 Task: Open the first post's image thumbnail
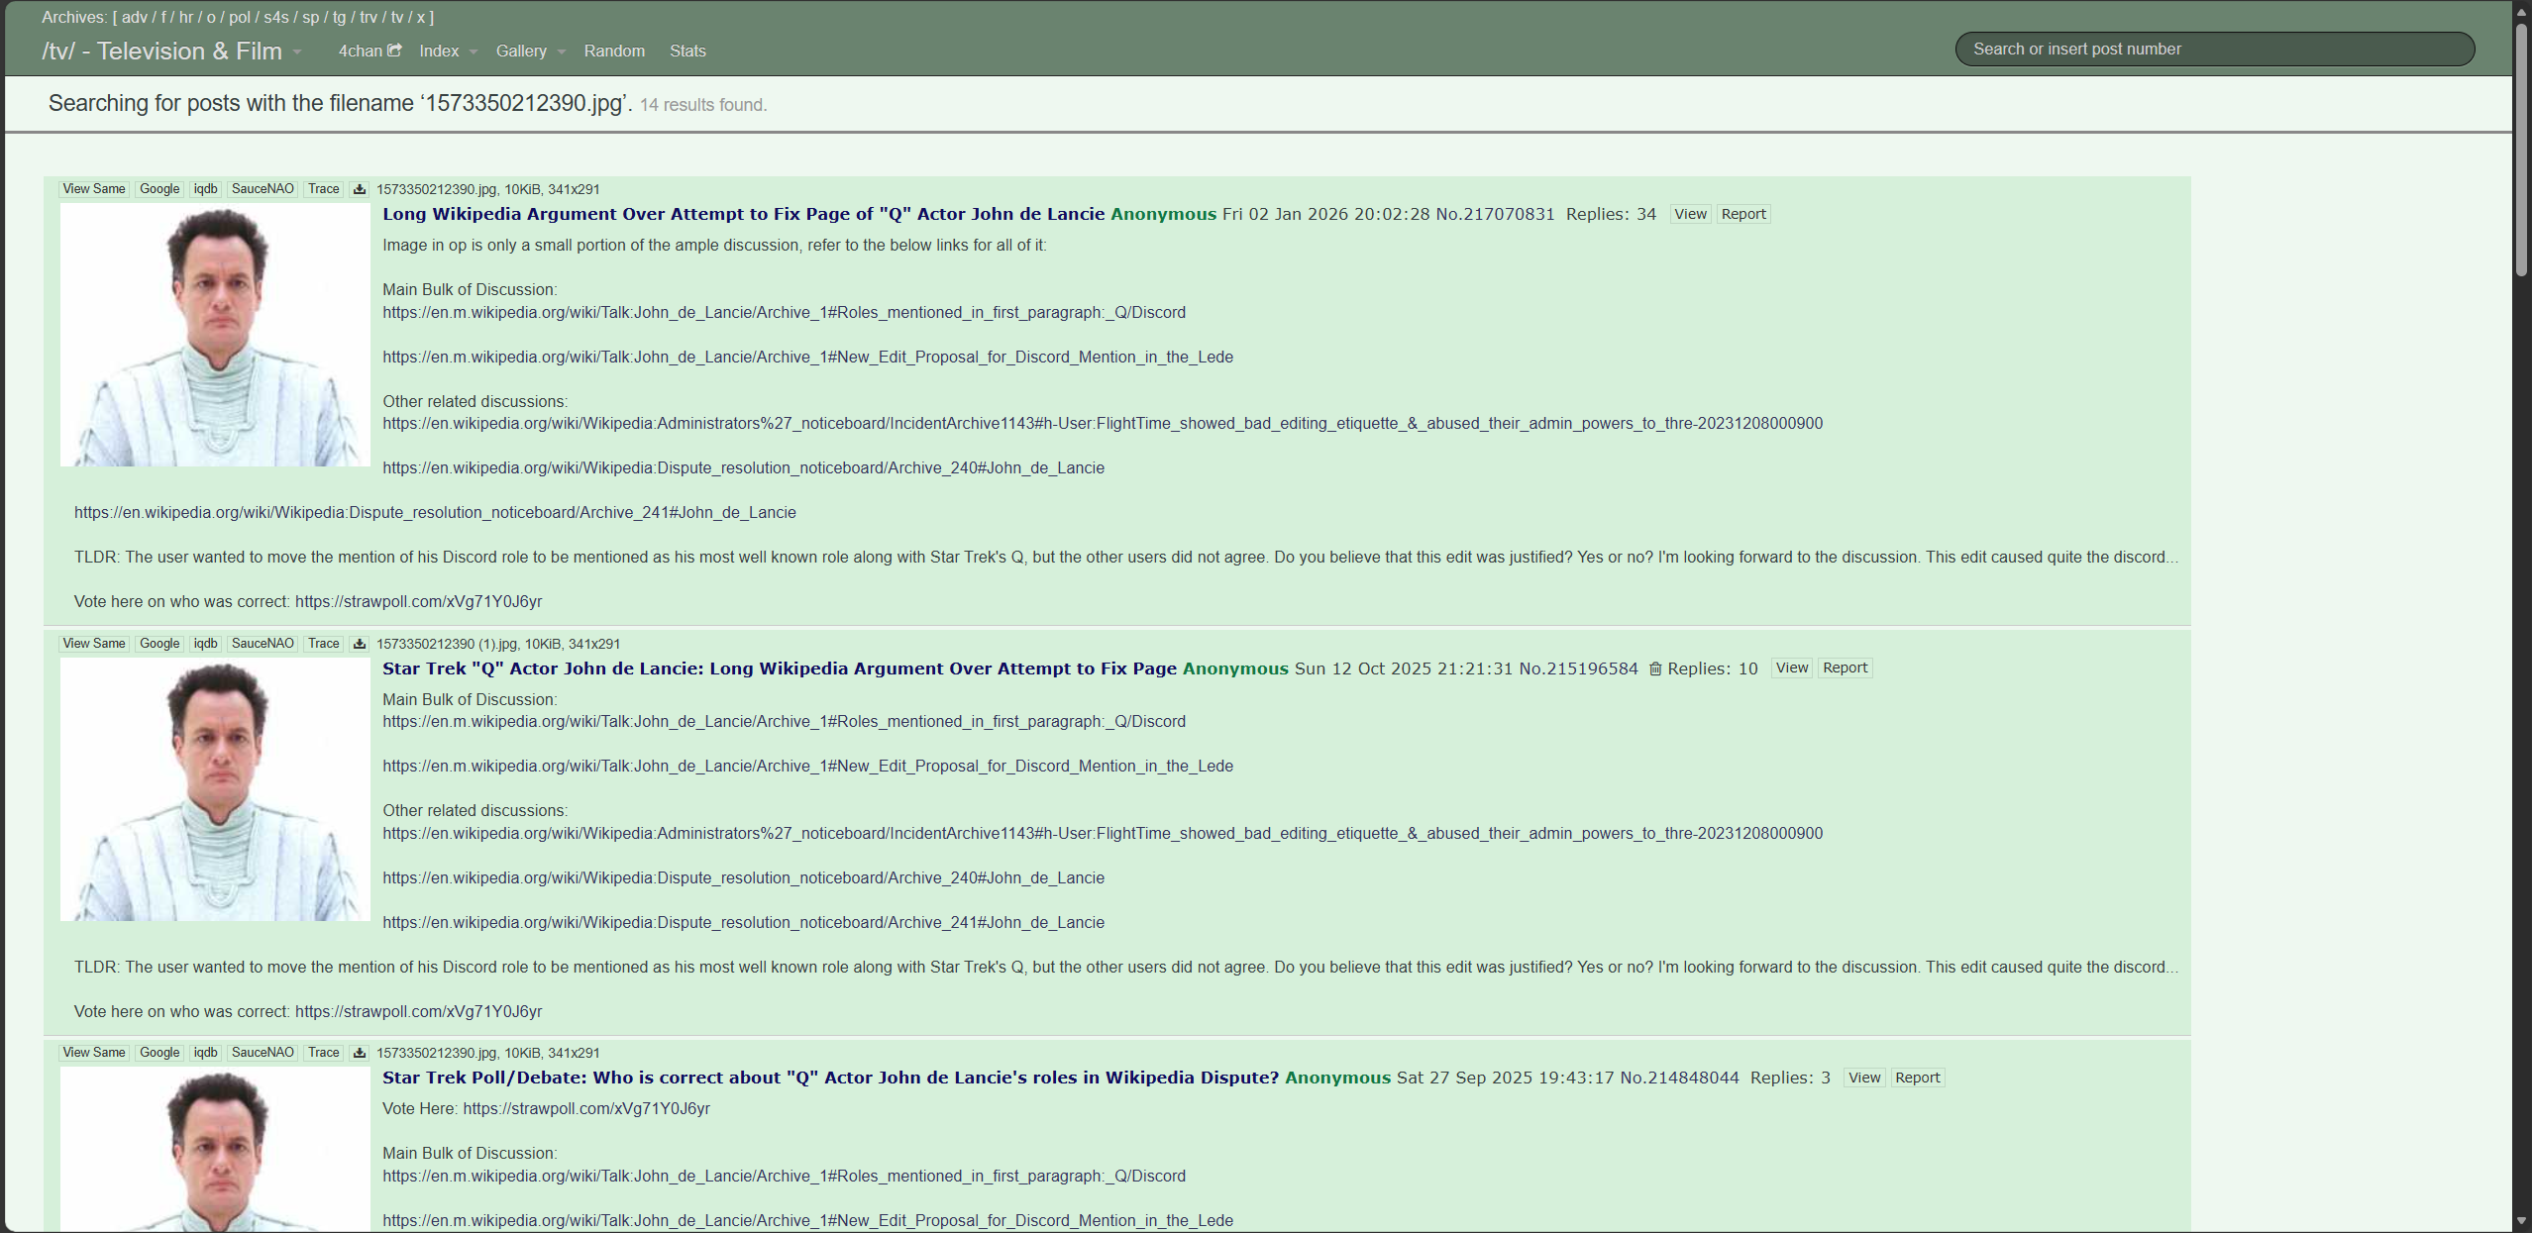pyautogui.click(x=215, y=335)
